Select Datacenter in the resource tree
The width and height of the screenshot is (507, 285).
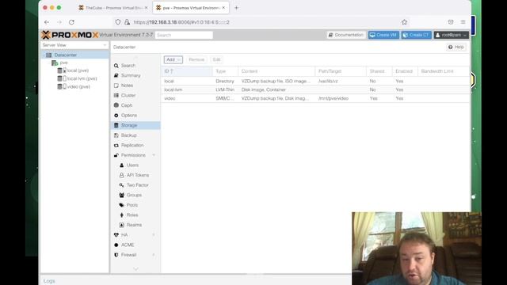pos(66,55)
